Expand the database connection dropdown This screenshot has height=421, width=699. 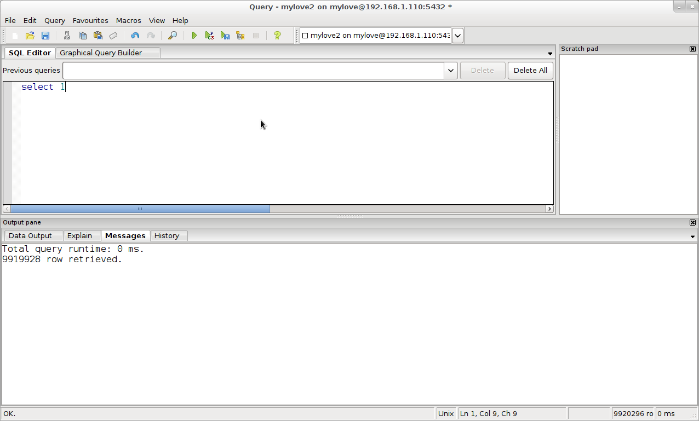tap(457, 36)
